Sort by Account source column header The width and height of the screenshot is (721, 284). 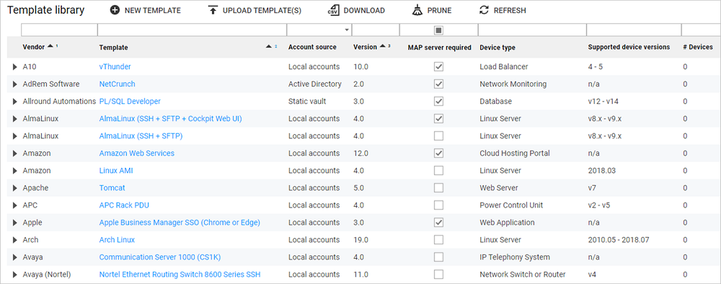312,48
